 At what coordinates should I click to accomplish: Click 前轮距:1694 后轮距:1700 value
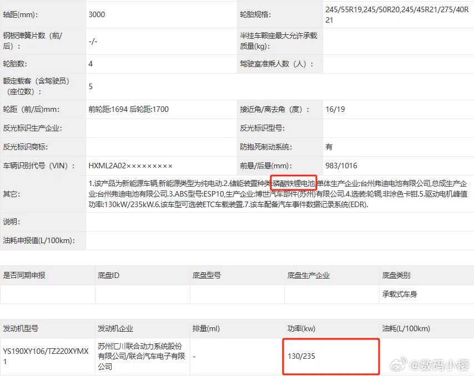128,109
